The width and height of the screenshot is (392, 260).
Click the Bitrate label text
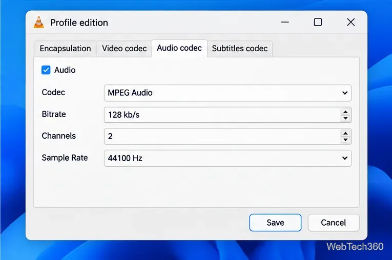click(54, 114)
